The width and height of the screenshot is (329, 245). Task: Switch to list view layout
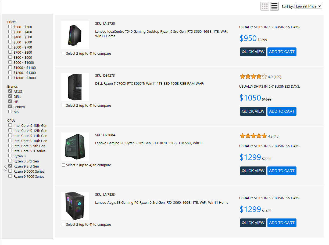click(274, 6)
